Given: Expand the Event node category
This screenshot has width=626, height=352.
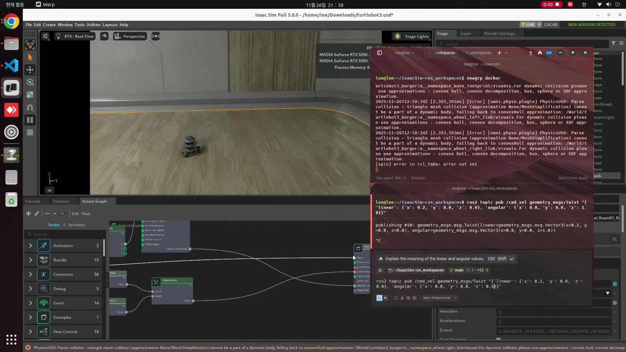Looking at the screenshot, I should click(x=30, y=303).
